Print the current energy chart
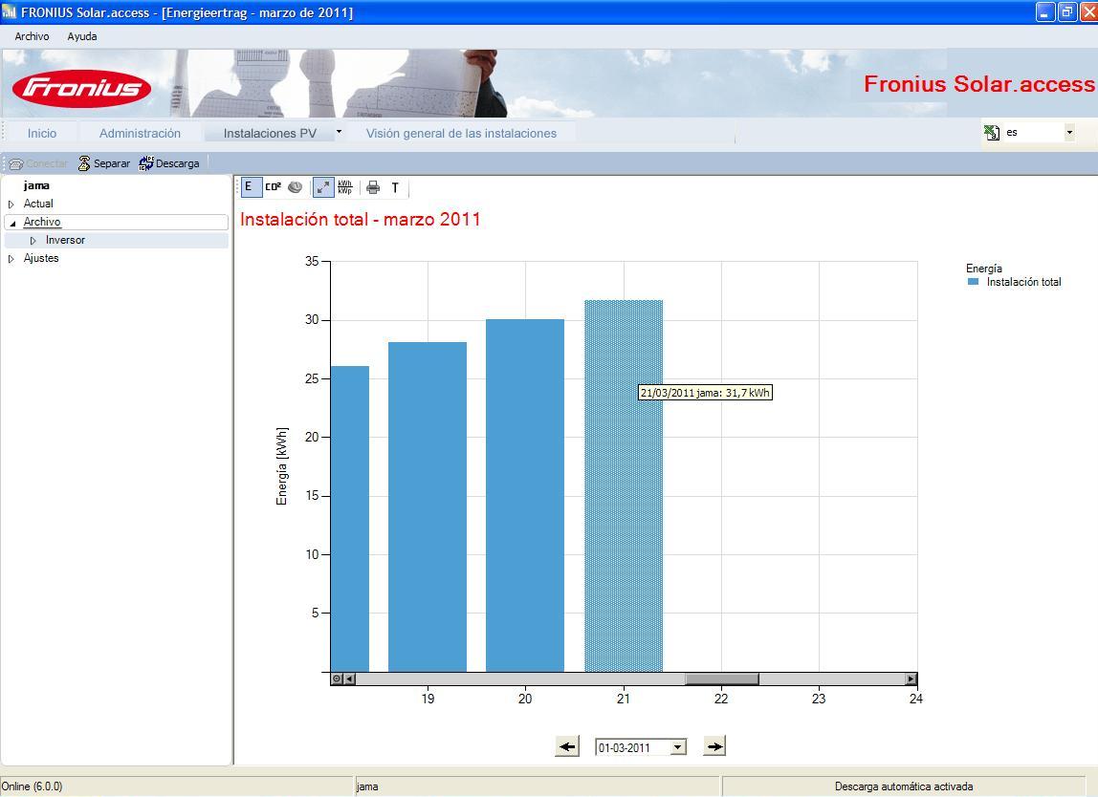1098x797 pixels. click(373, 187)
